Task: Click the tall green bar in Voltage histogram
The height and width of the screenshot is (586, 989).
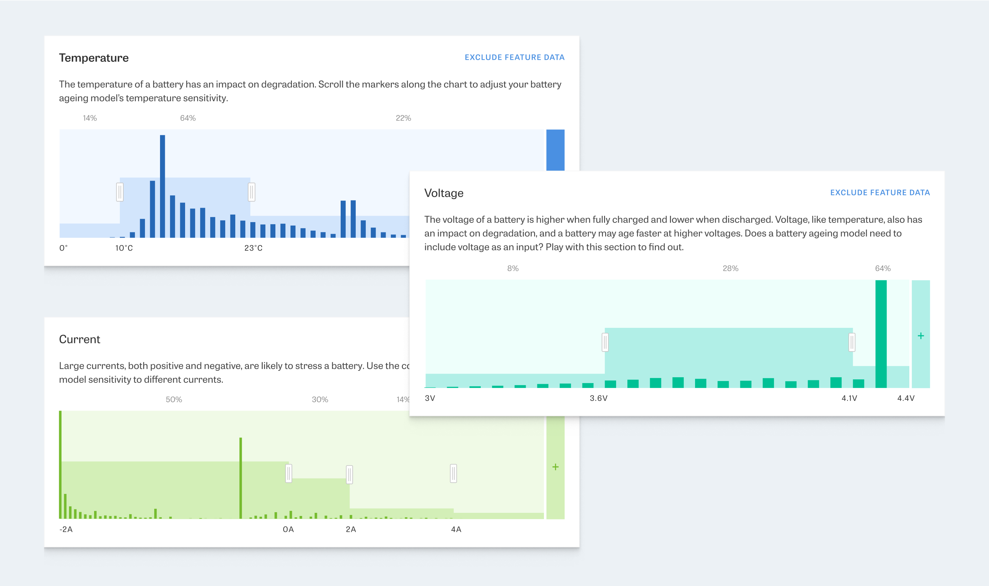Action: 880,334
